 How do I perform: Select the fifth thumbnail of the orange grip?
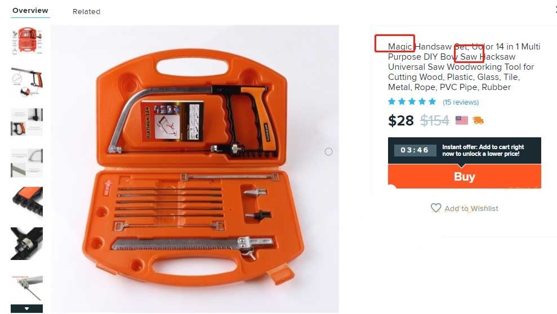[26, 202]
